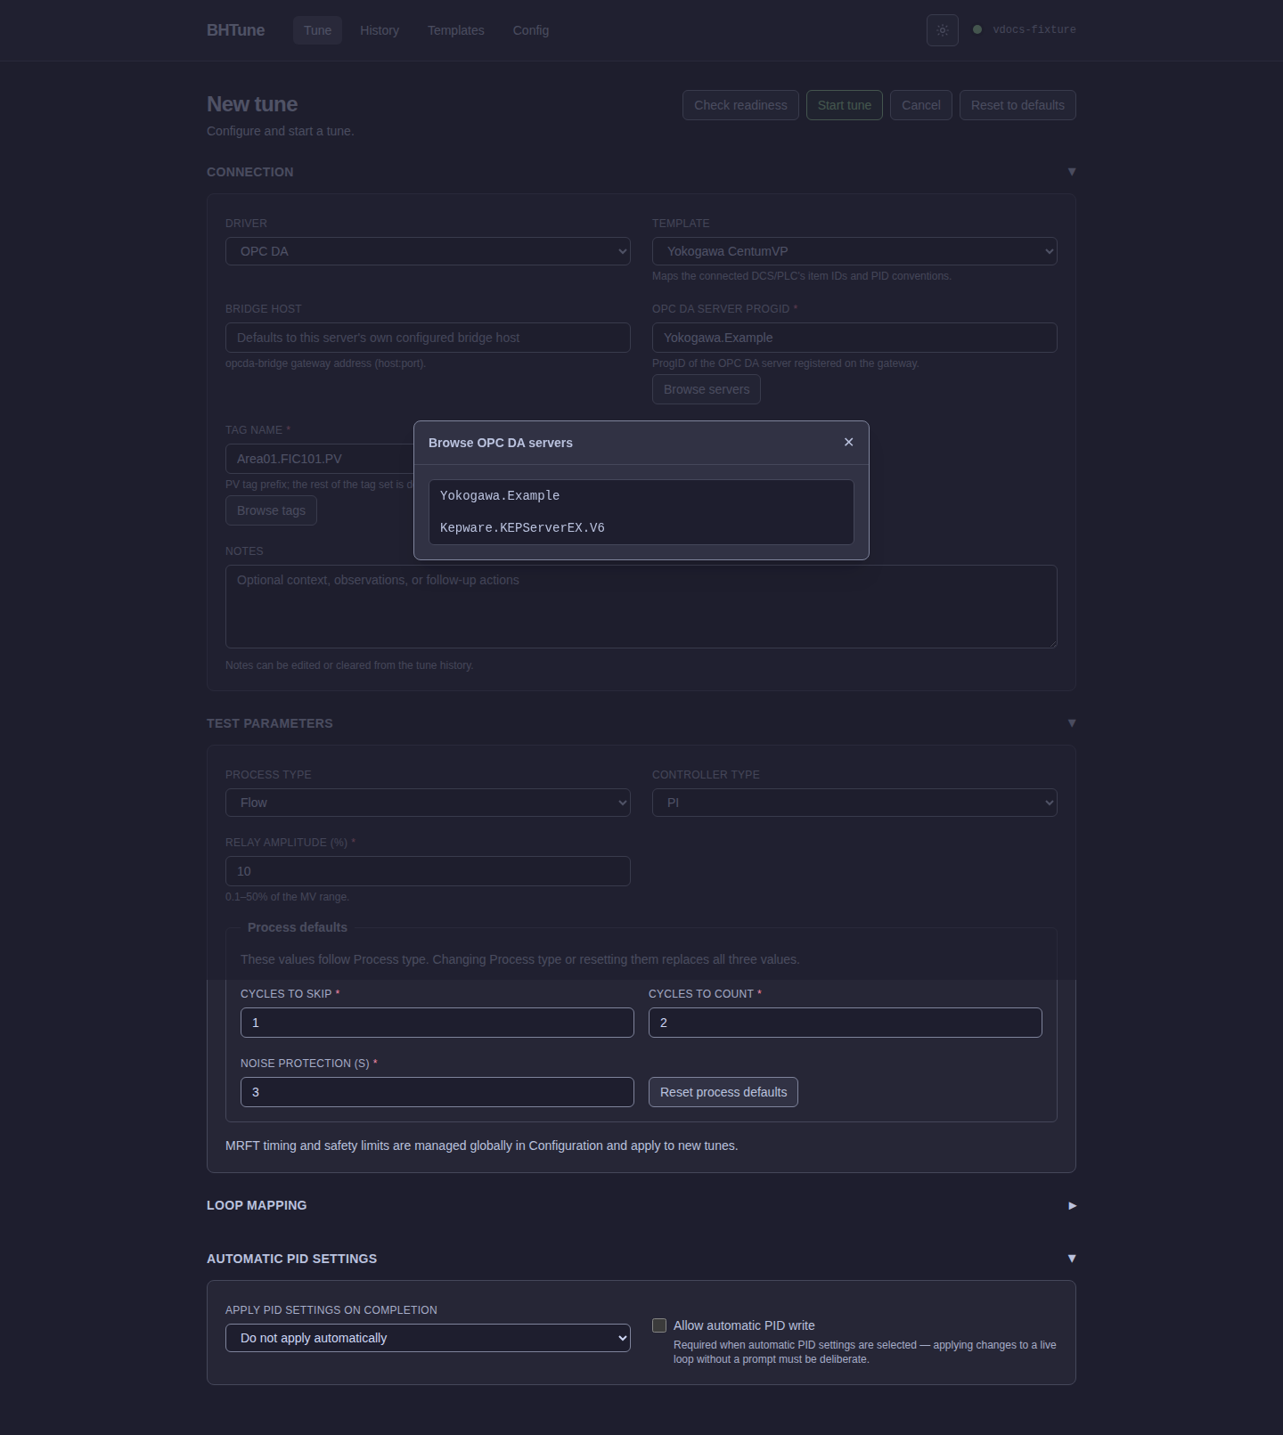The width and height of the screenshot is (1283, 1435).
Task: Click the BHTune logo text
Action: pyautogui.click(x=235, y=30)
